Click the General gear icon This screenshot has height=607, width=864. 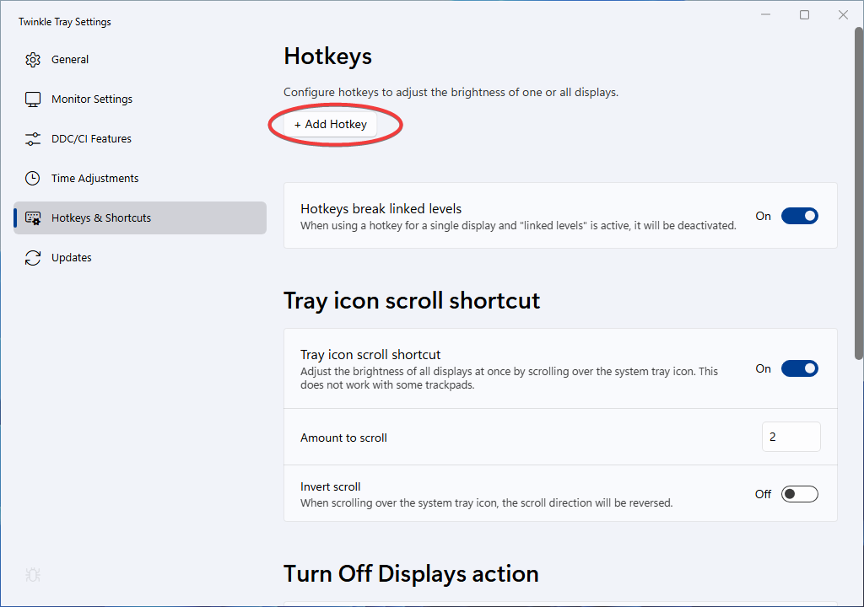pos(33,60)
